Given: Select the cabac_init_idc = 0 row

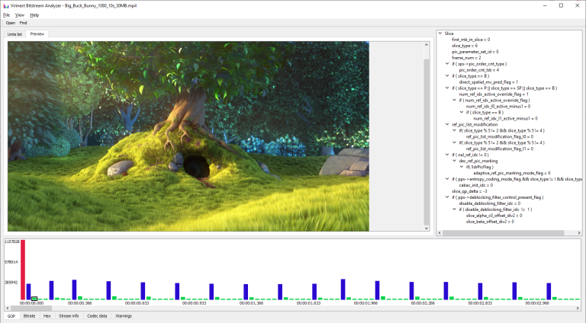Looking at the screenshot, I should coord(476,185).
